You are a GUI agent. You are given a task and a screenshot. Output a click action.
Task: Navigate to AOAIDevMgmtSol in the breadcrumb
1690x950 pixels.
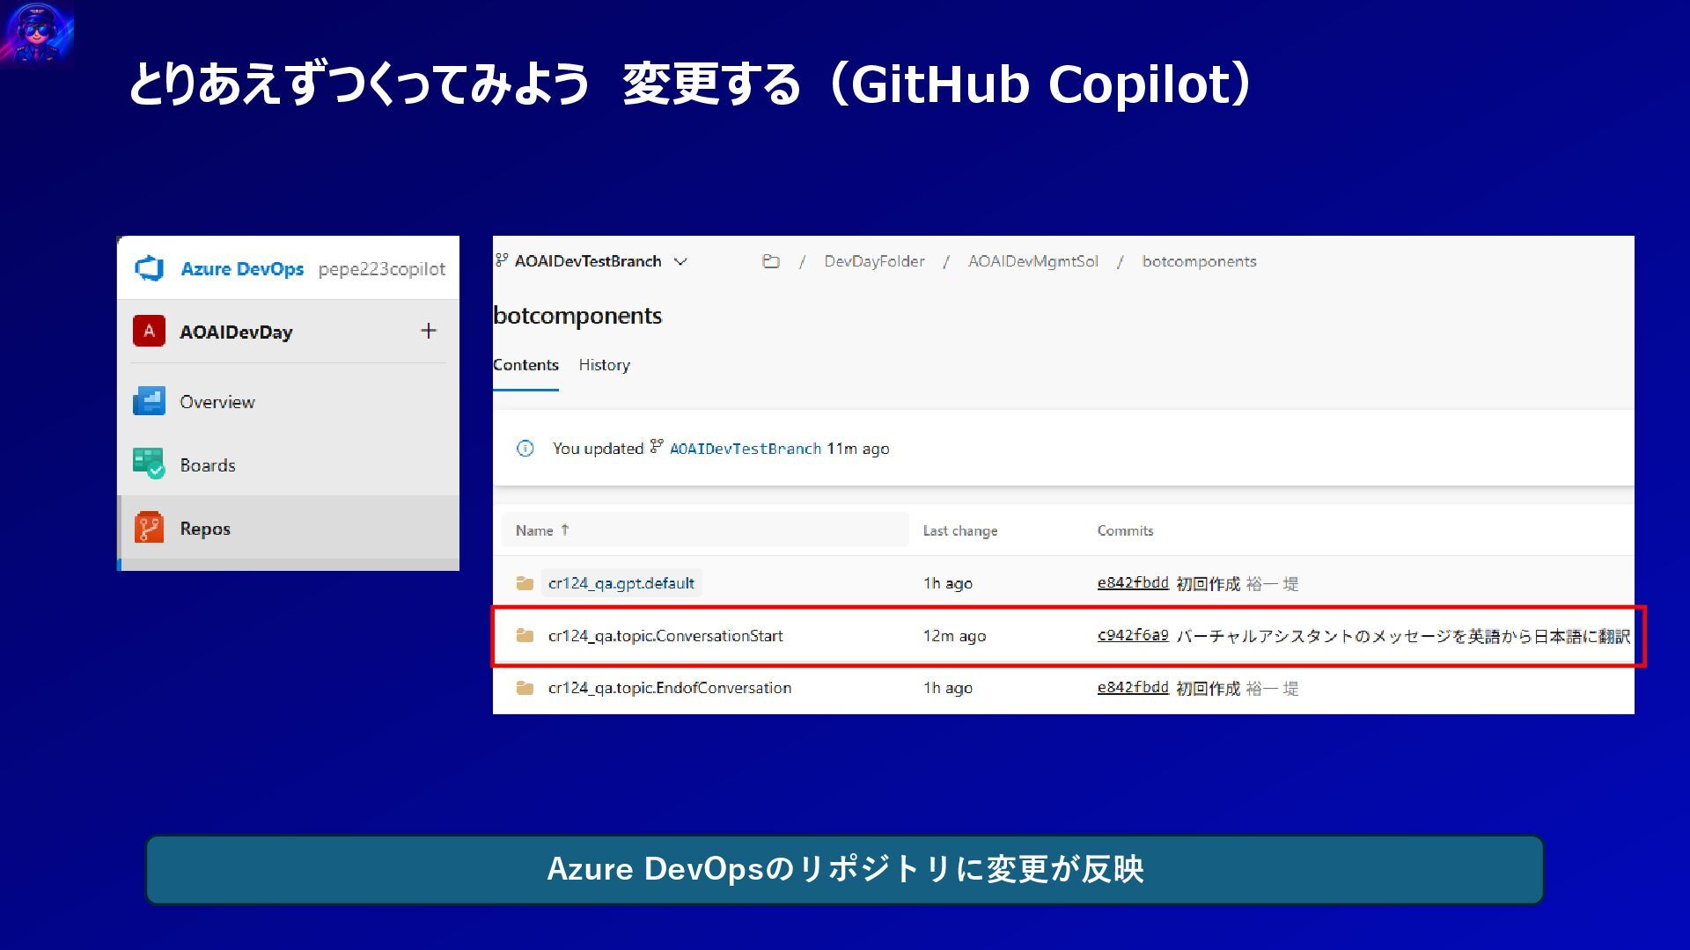pyautogui.click(x=1033, y=261)
